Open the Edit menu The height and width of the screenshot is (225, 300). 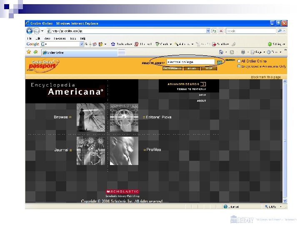(37, 38)
